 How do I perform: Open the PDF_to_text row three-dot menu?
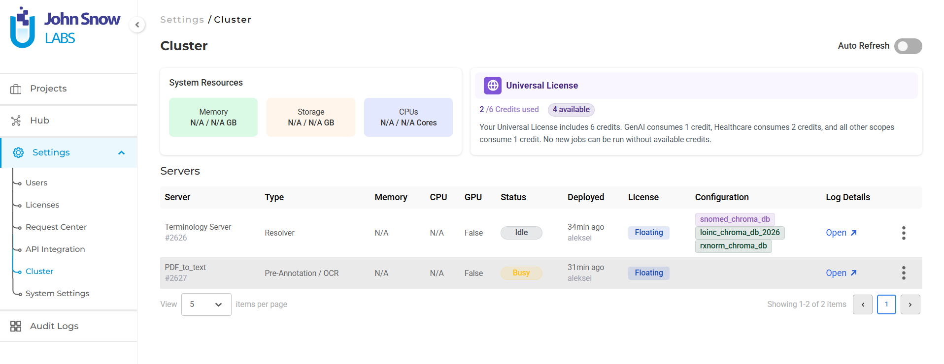(903, 273)
